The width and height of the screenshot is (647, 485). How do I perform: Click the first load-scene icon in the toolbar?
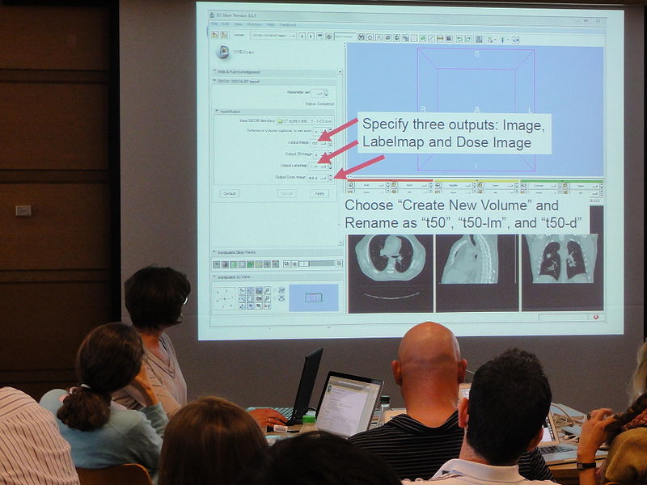[x=214, y=35]
